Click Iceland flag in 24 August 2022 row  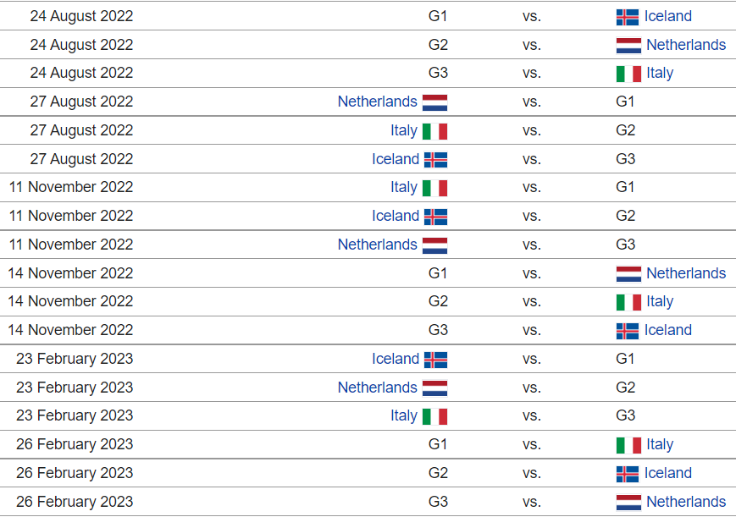(x=627, y=17)
